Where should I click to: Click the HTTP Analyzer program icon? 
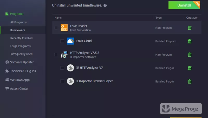[x=64, y=55]
